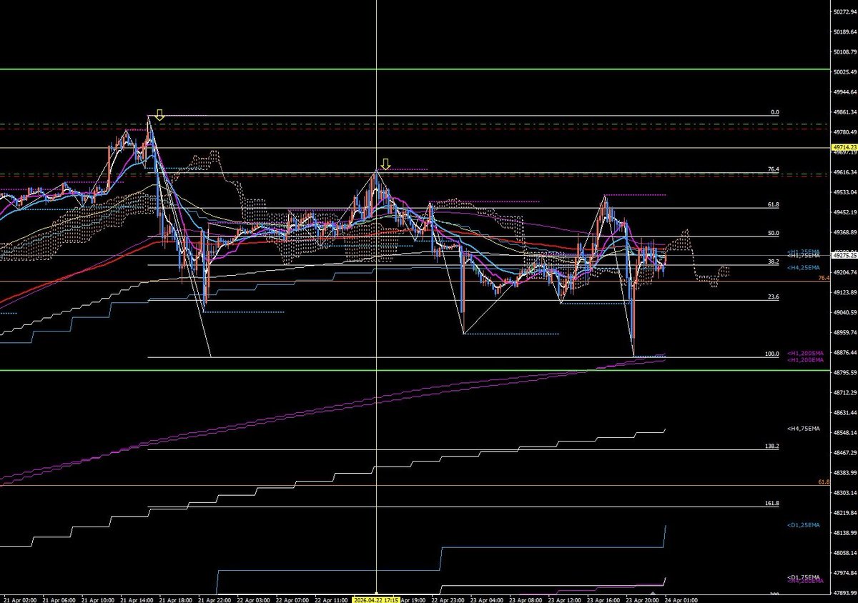Click the highlighted 49714.23 price tag
Screen dimensions: 858x603
[x=844, y=146]
